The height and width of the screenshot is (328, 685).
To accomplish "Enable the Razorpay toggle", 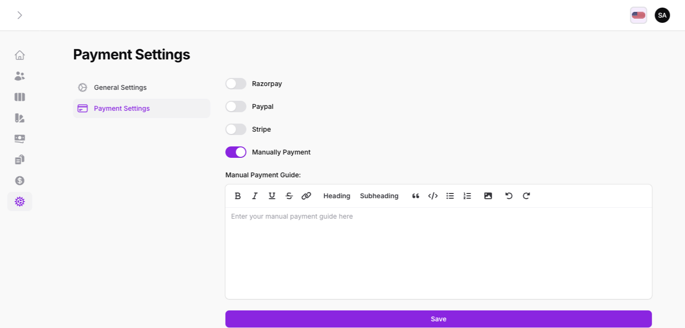I will point(236,84).
